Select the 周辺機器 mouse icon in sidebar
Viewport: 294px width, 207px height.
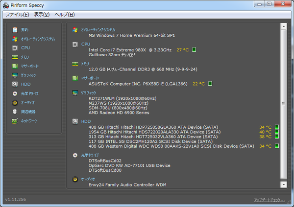point(15,112)
